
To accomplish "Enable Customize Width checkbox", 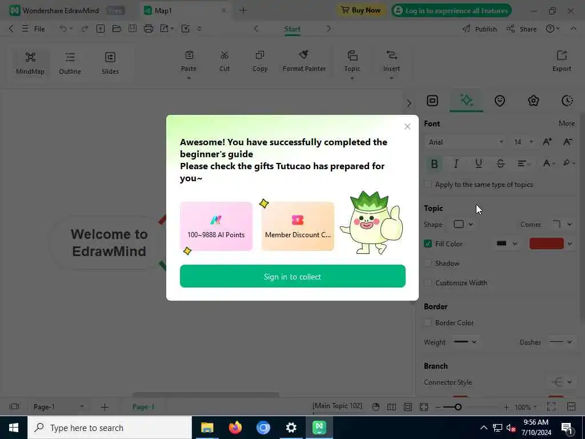I will (428, 282).
